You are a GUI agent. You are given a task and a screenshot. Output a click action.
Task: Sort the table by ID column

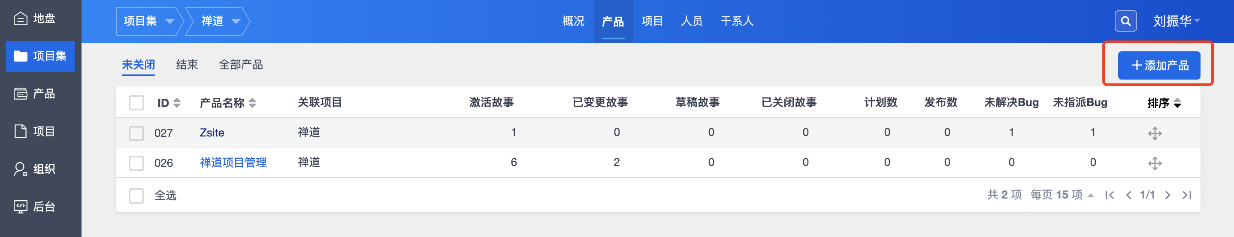(169, 103)
